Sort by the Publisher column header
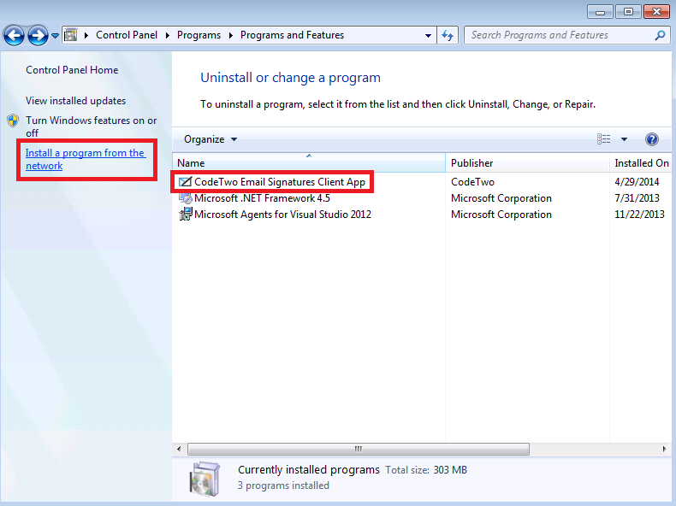The image size is (676, 506). click(527, 162)
